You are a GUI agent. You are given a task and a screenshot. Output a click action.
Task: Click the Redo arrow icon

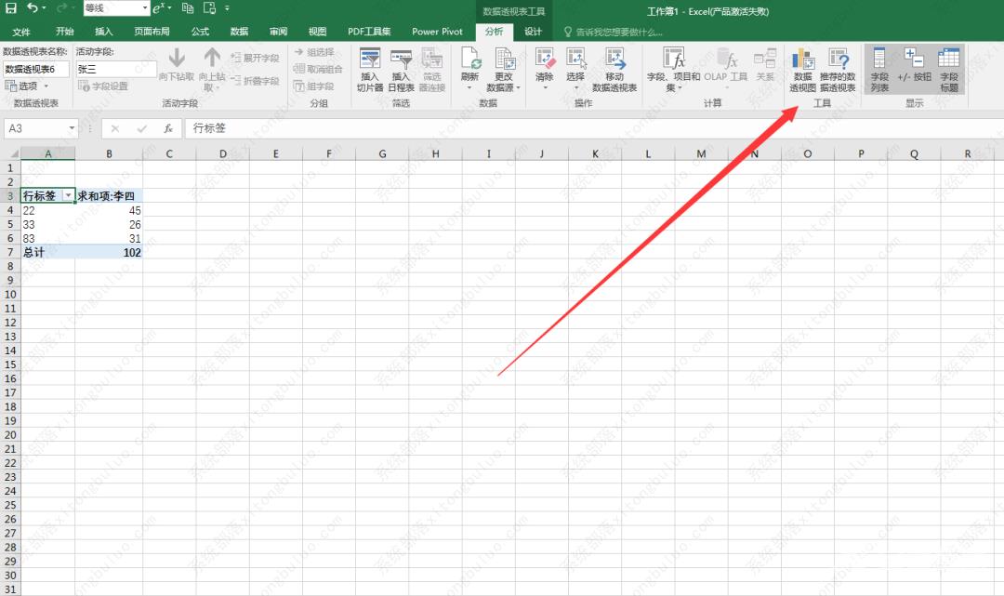61,8
